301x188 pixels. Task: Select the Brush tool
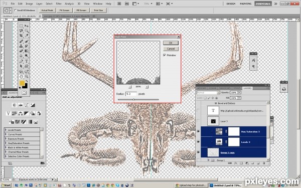click(27, 41)
